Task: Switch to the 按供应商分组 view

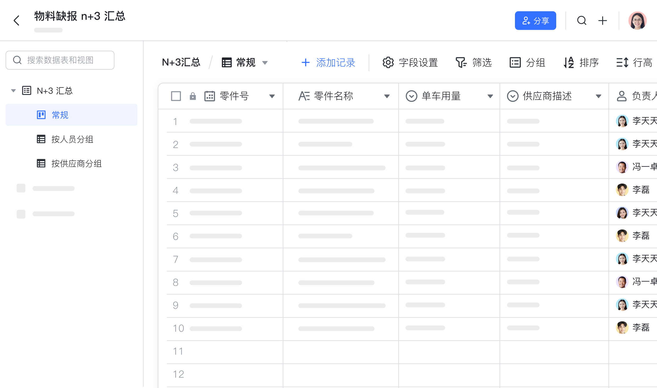Action: click(x=76, y=163)
